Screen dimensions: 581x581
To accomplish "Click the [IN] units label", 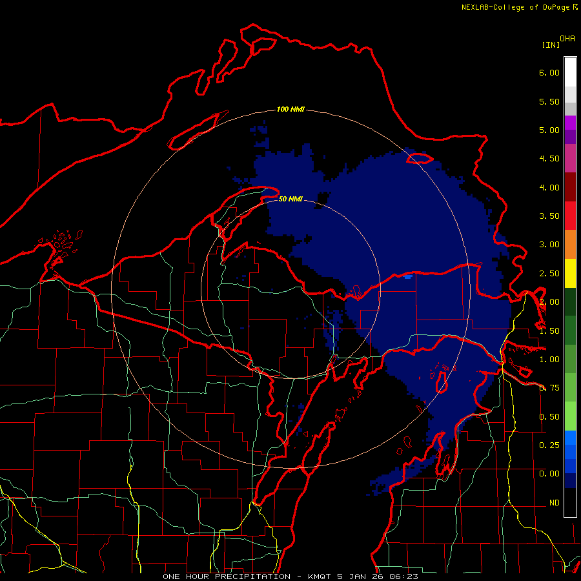I will point(551,45).
